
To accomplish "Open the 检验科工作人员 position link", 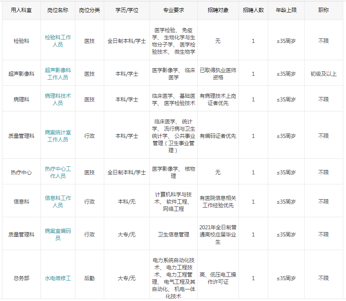I will [58, 41].
